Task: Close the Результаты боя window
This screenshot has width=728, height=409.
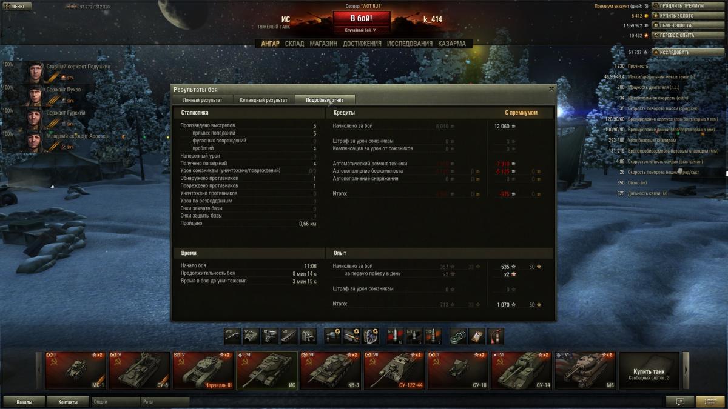Action: [551, 89]
